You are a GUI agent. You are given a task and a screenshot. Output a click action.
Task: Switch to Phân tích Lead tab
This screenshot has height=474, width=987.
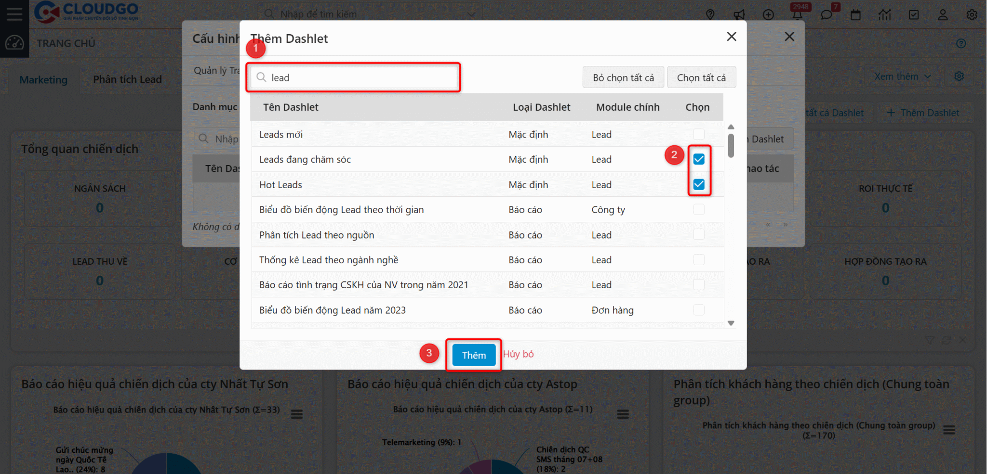coord(127,79)
